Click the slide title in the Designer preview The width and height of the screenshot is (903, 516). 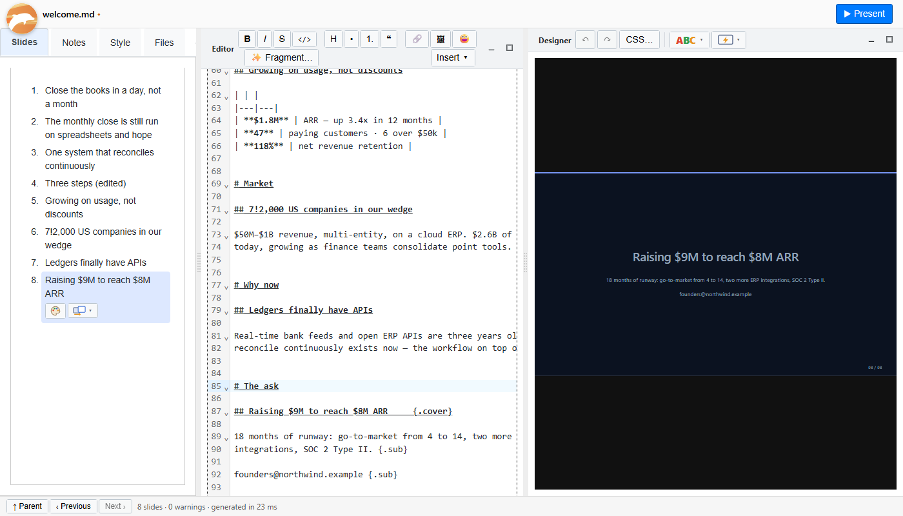(715, 257)
